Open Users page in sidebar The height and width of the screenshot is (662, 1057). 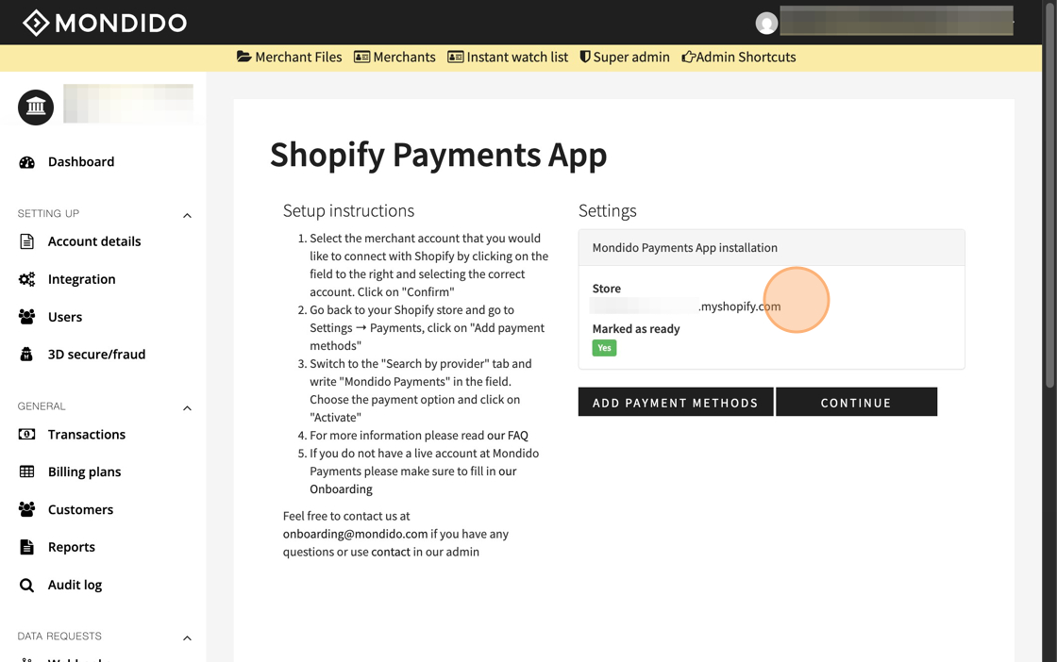(65, 317)
